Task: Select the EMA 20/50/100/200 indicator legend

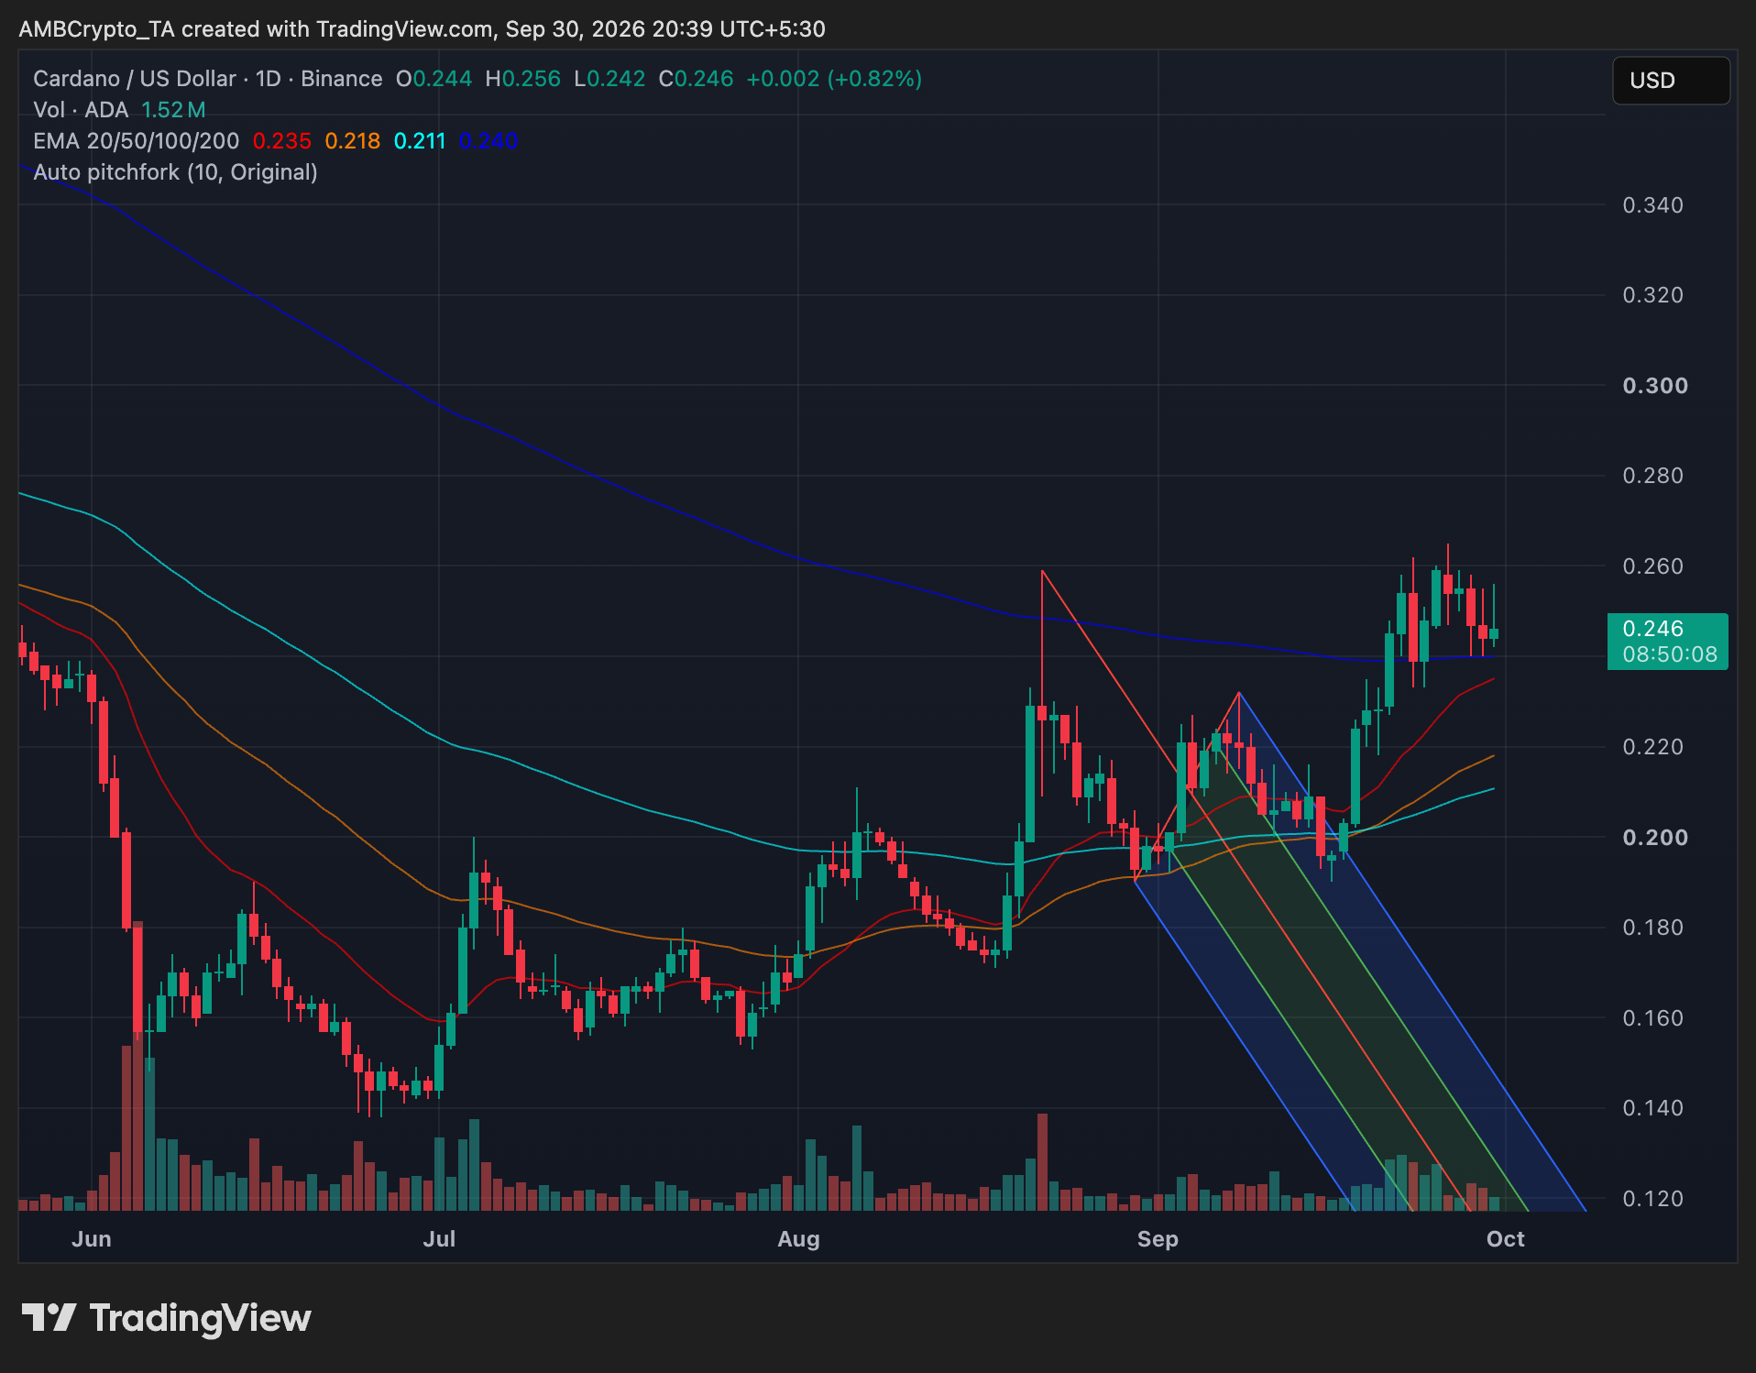Action: point(136,141)
